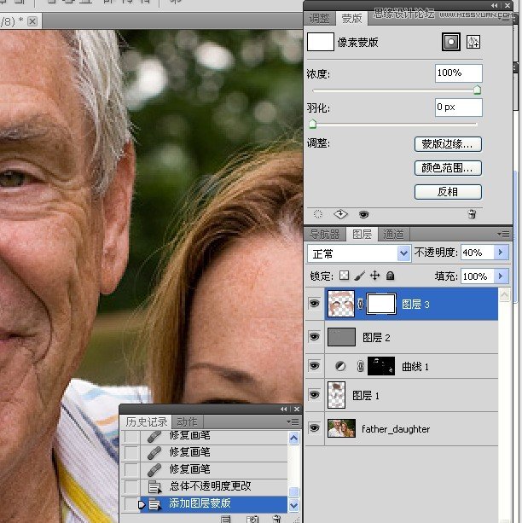
Task: Click the 填充 100% value field
Action: pyautogui.click(x=478, y=276)
